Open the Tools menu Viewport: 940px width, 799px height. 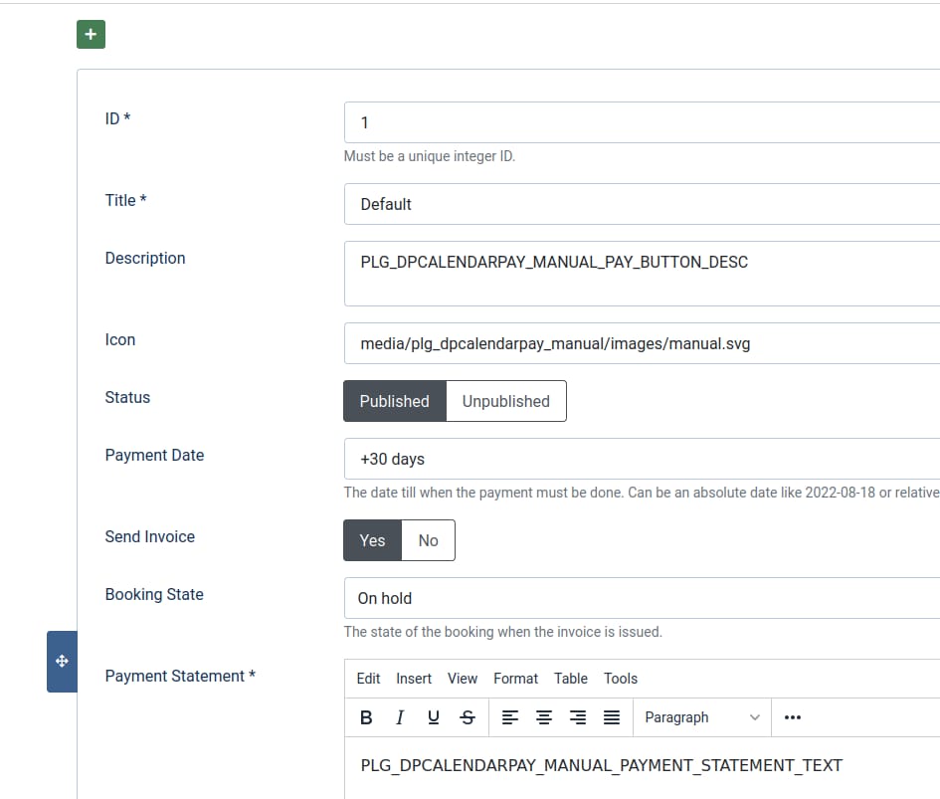click(620, 678)
